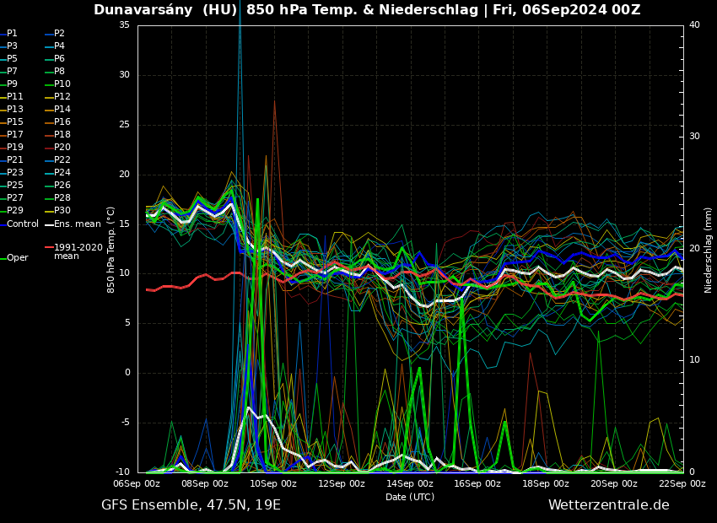Viewport: 717px width, 523px height.
Task: Click the GFS Ensemble, 47.5N, 19E text
Action: [191, 505]
